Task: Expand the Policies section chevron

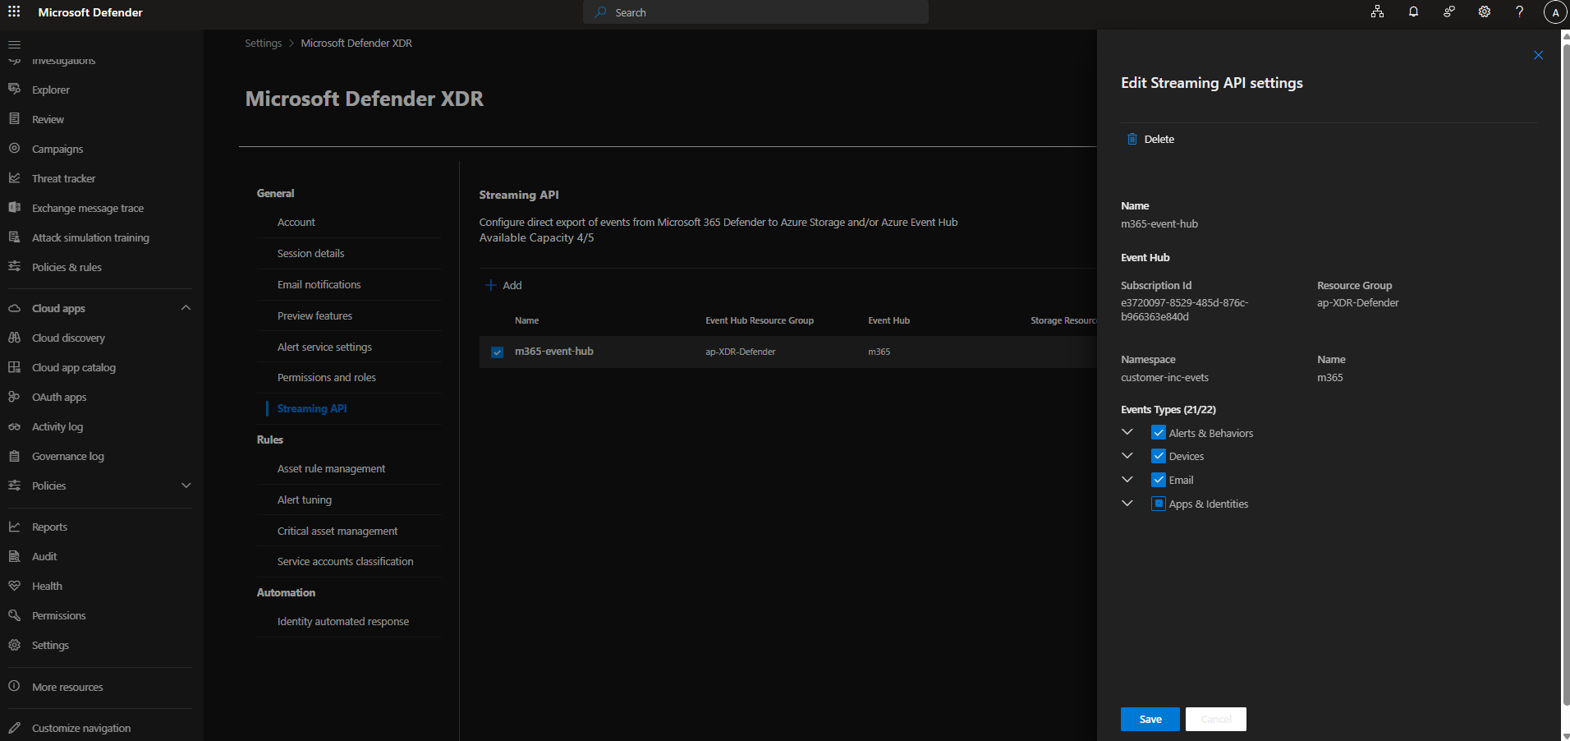Action: pos(186,486)
